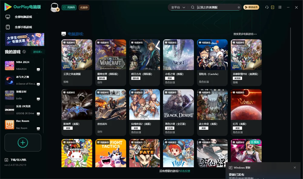Expand the 全平台 platform dropdown
The image size is (303, 179).
178,7
